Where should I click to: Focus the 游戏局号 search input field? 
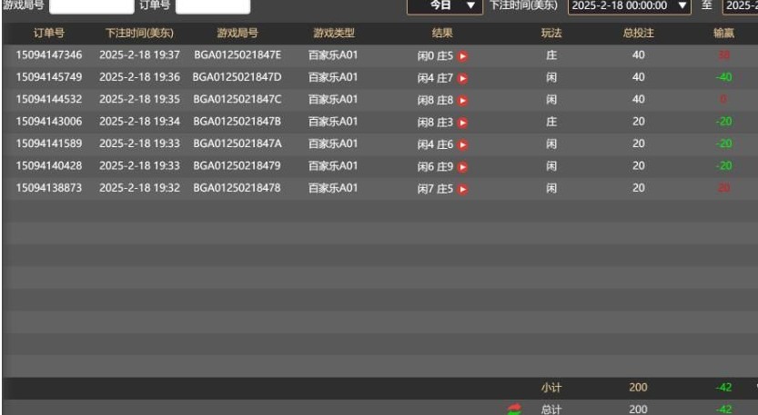(x=91, y=5)
